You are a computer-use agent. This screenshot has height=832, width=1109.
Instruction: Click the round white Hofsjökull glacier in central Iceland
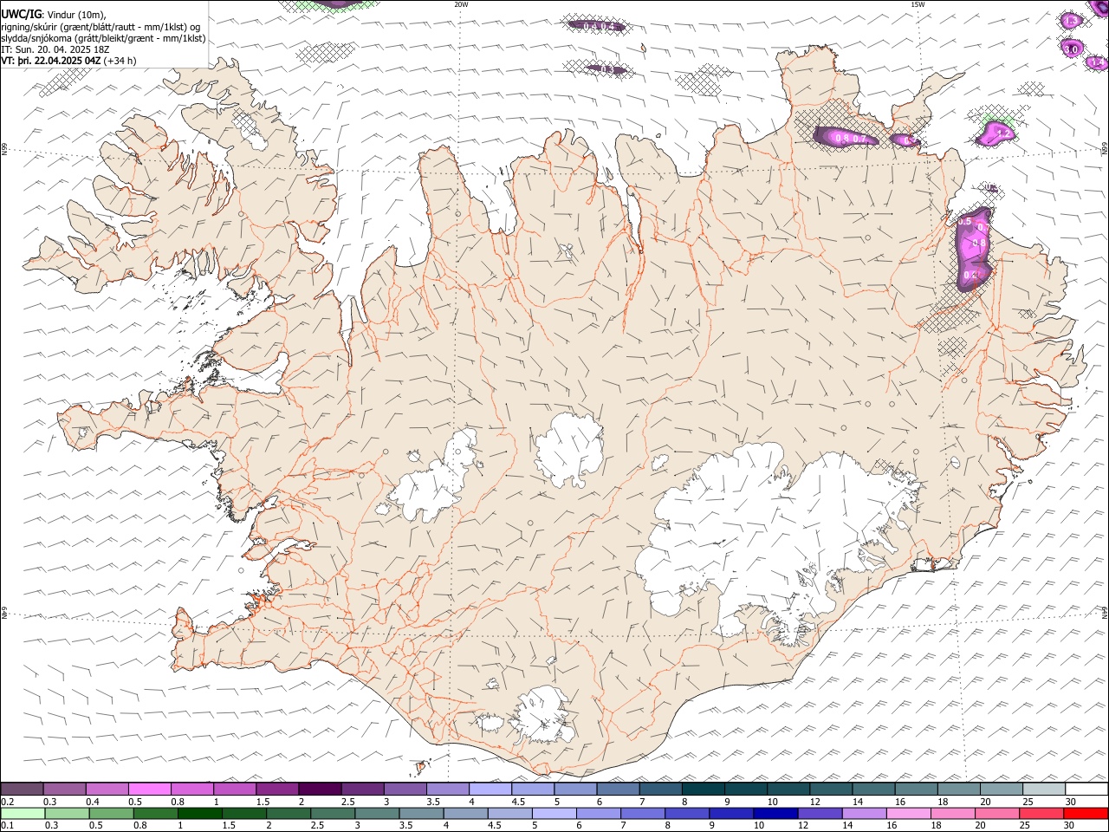(569, 448)
